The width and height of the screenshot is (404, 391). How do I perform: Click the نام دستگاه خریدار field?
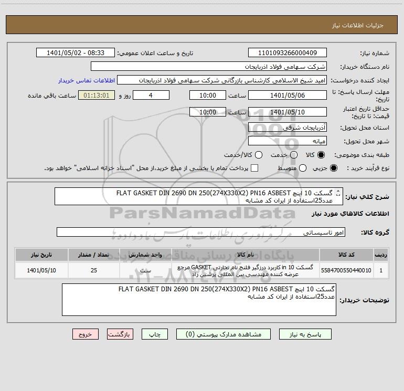pyautogui.click(x=209, y=66)
